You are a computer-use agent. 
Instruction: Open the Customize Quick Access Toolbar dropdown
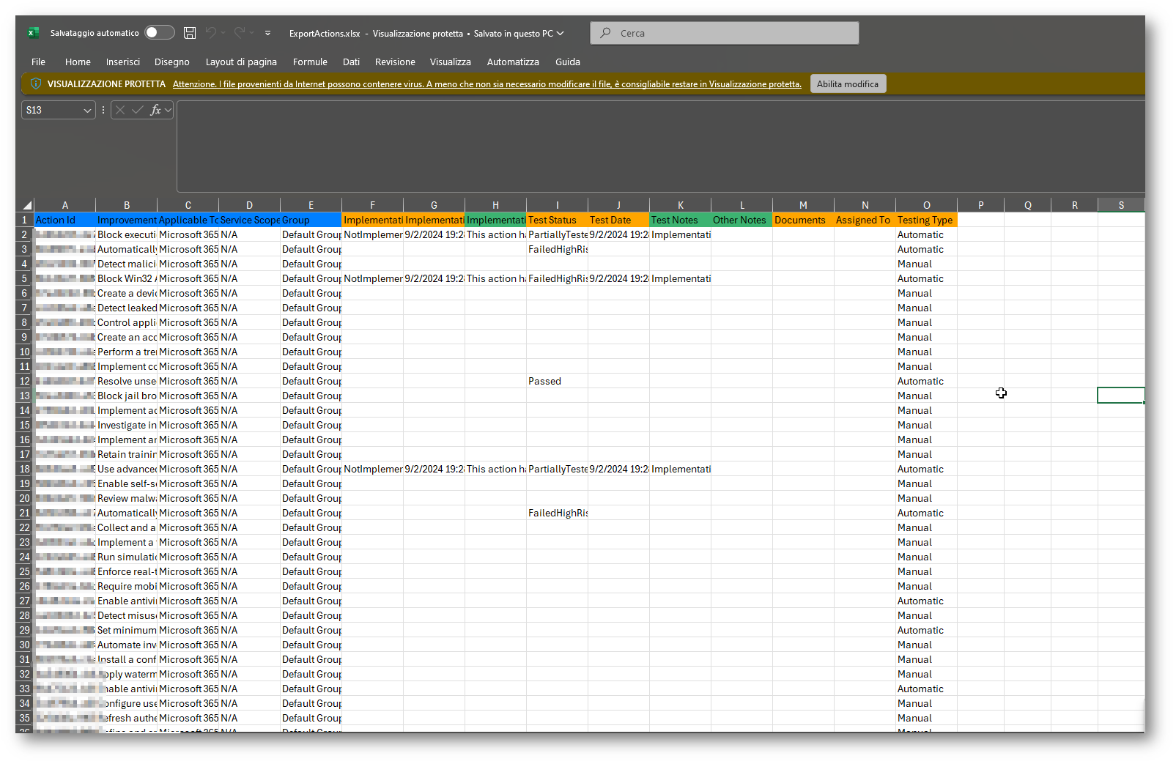[x=267, y=33]
